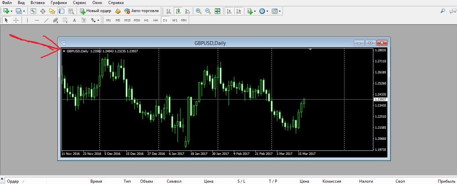This screenshot has width=457, height=184.
Task: Click the search magnifier icon
Action: pos(443,11)
